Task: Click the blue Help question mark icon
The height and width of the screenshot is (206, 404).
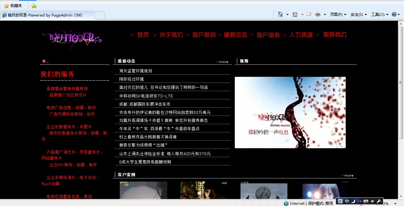Action: tap(394, 14)
